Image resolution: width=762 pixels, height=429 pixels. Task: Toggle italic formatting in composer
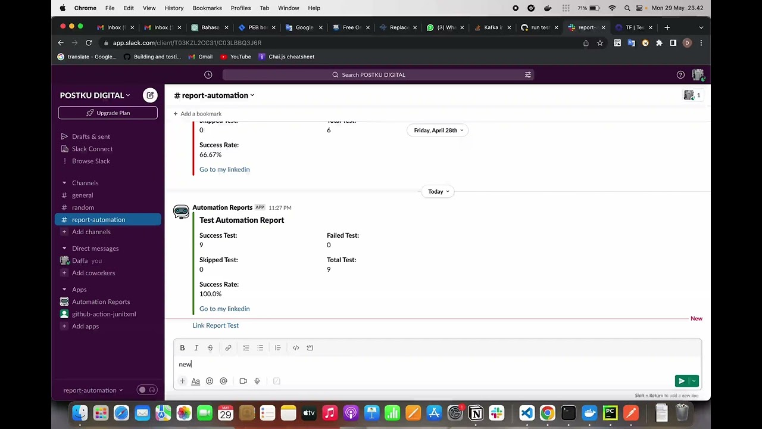pos(196,348)
